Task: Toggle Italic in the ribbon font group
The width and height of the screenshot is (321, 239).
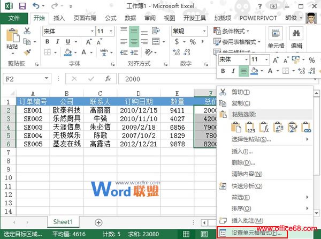Action: coord(58,42)
